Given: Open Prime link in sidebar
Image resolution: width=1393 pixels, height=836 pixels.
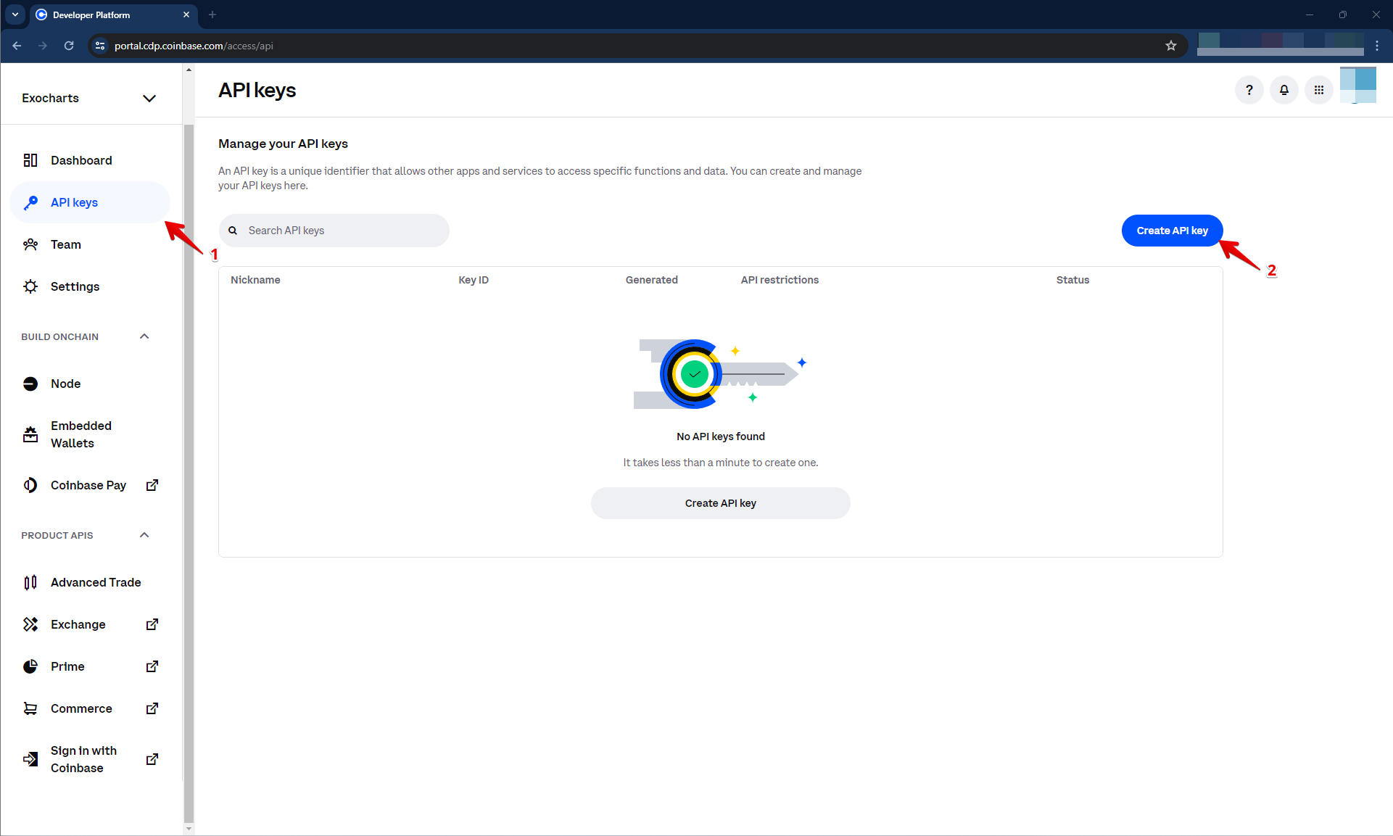Looking at the screenshot, I should pos(90,666).
